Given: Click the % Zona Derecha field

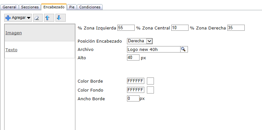Looking at the screenshot, I should pyautogui.click(x=236, y=28).
